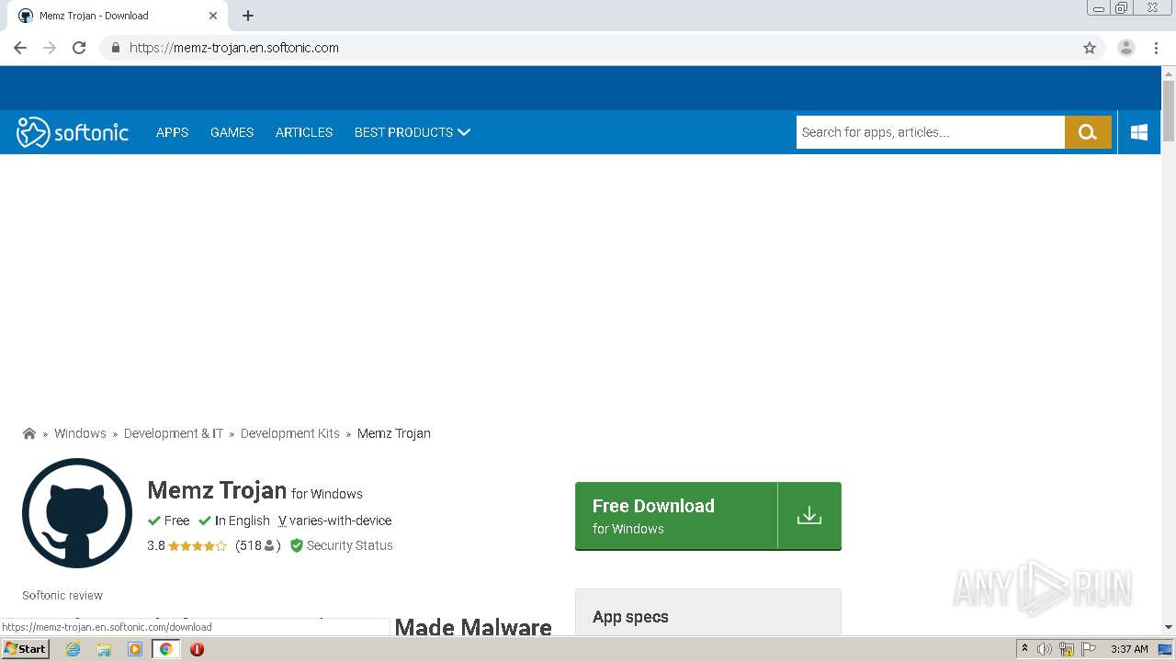Image resolution: width=1176 pixels, height=661 pixels.
Task: Click Security Status link
Action: point(349,545)
